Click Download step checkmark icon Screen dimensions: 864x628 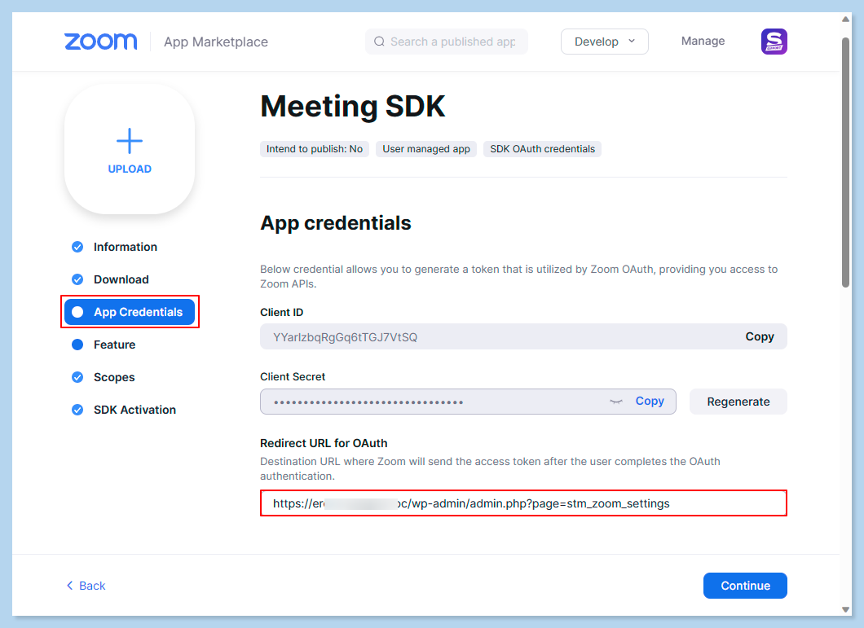tap(77, 279)
